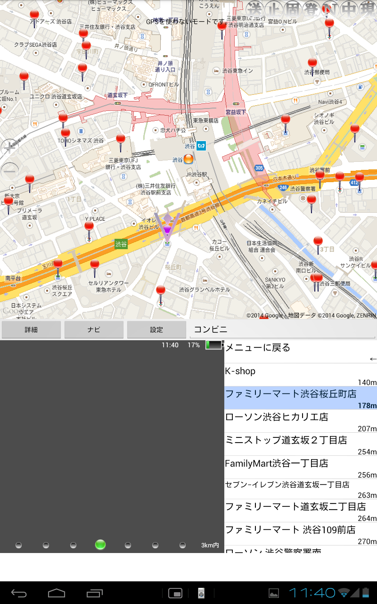The height and width of the screenshot is (604, 377).
Task: Select ローソン渋谷ヒカリエ店 entry
Action: click(301, 421)
